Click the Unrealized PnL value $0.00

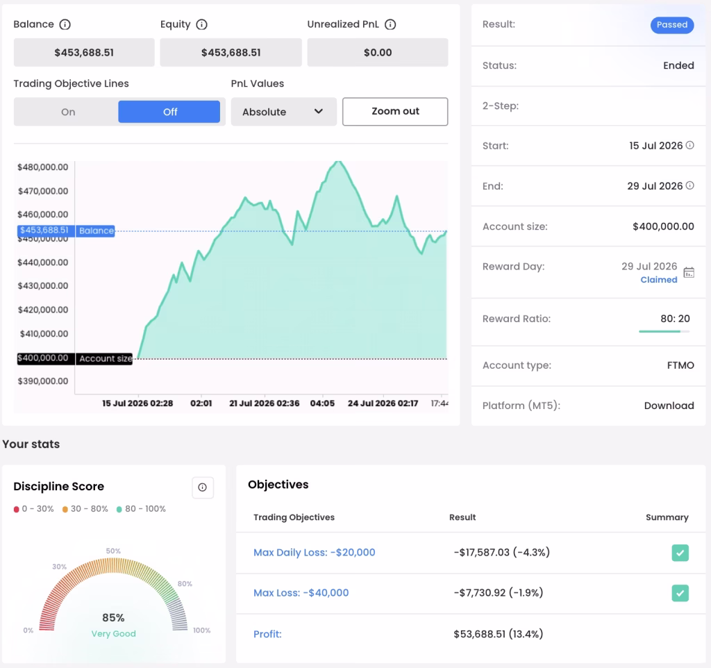(378, 53)
